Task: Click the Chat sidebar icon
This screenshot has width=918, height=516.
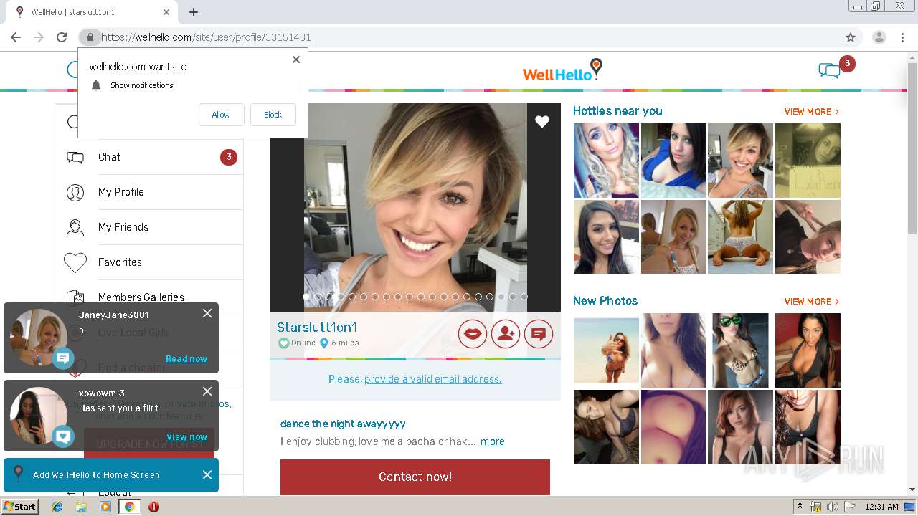Action: tap(75, 158)
